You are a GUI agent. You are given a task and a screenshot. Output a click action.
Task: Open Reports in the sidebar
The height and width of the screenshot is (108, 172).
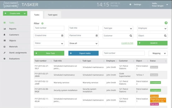(13, 29)
